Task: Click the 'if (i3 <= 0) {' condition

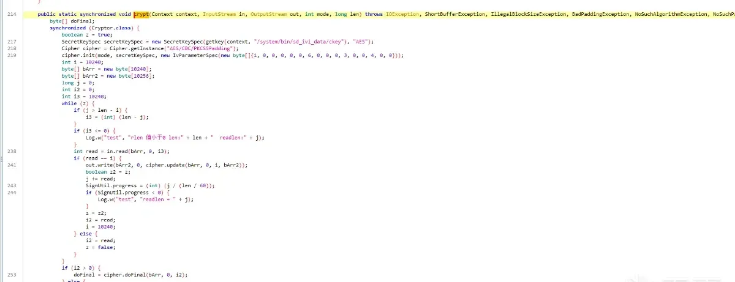Action: pyautogui.click(x=95, y=130)
